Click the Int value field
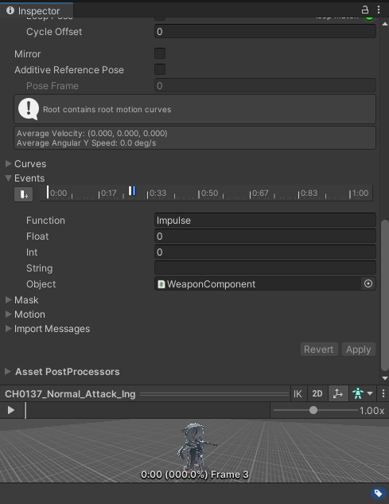Viewport: 389px width, 504px height. tap(266, 252)
